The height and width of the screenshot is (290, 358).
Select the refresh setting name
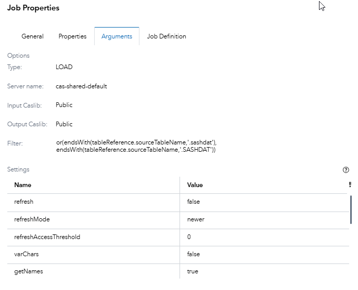point(24,202)
